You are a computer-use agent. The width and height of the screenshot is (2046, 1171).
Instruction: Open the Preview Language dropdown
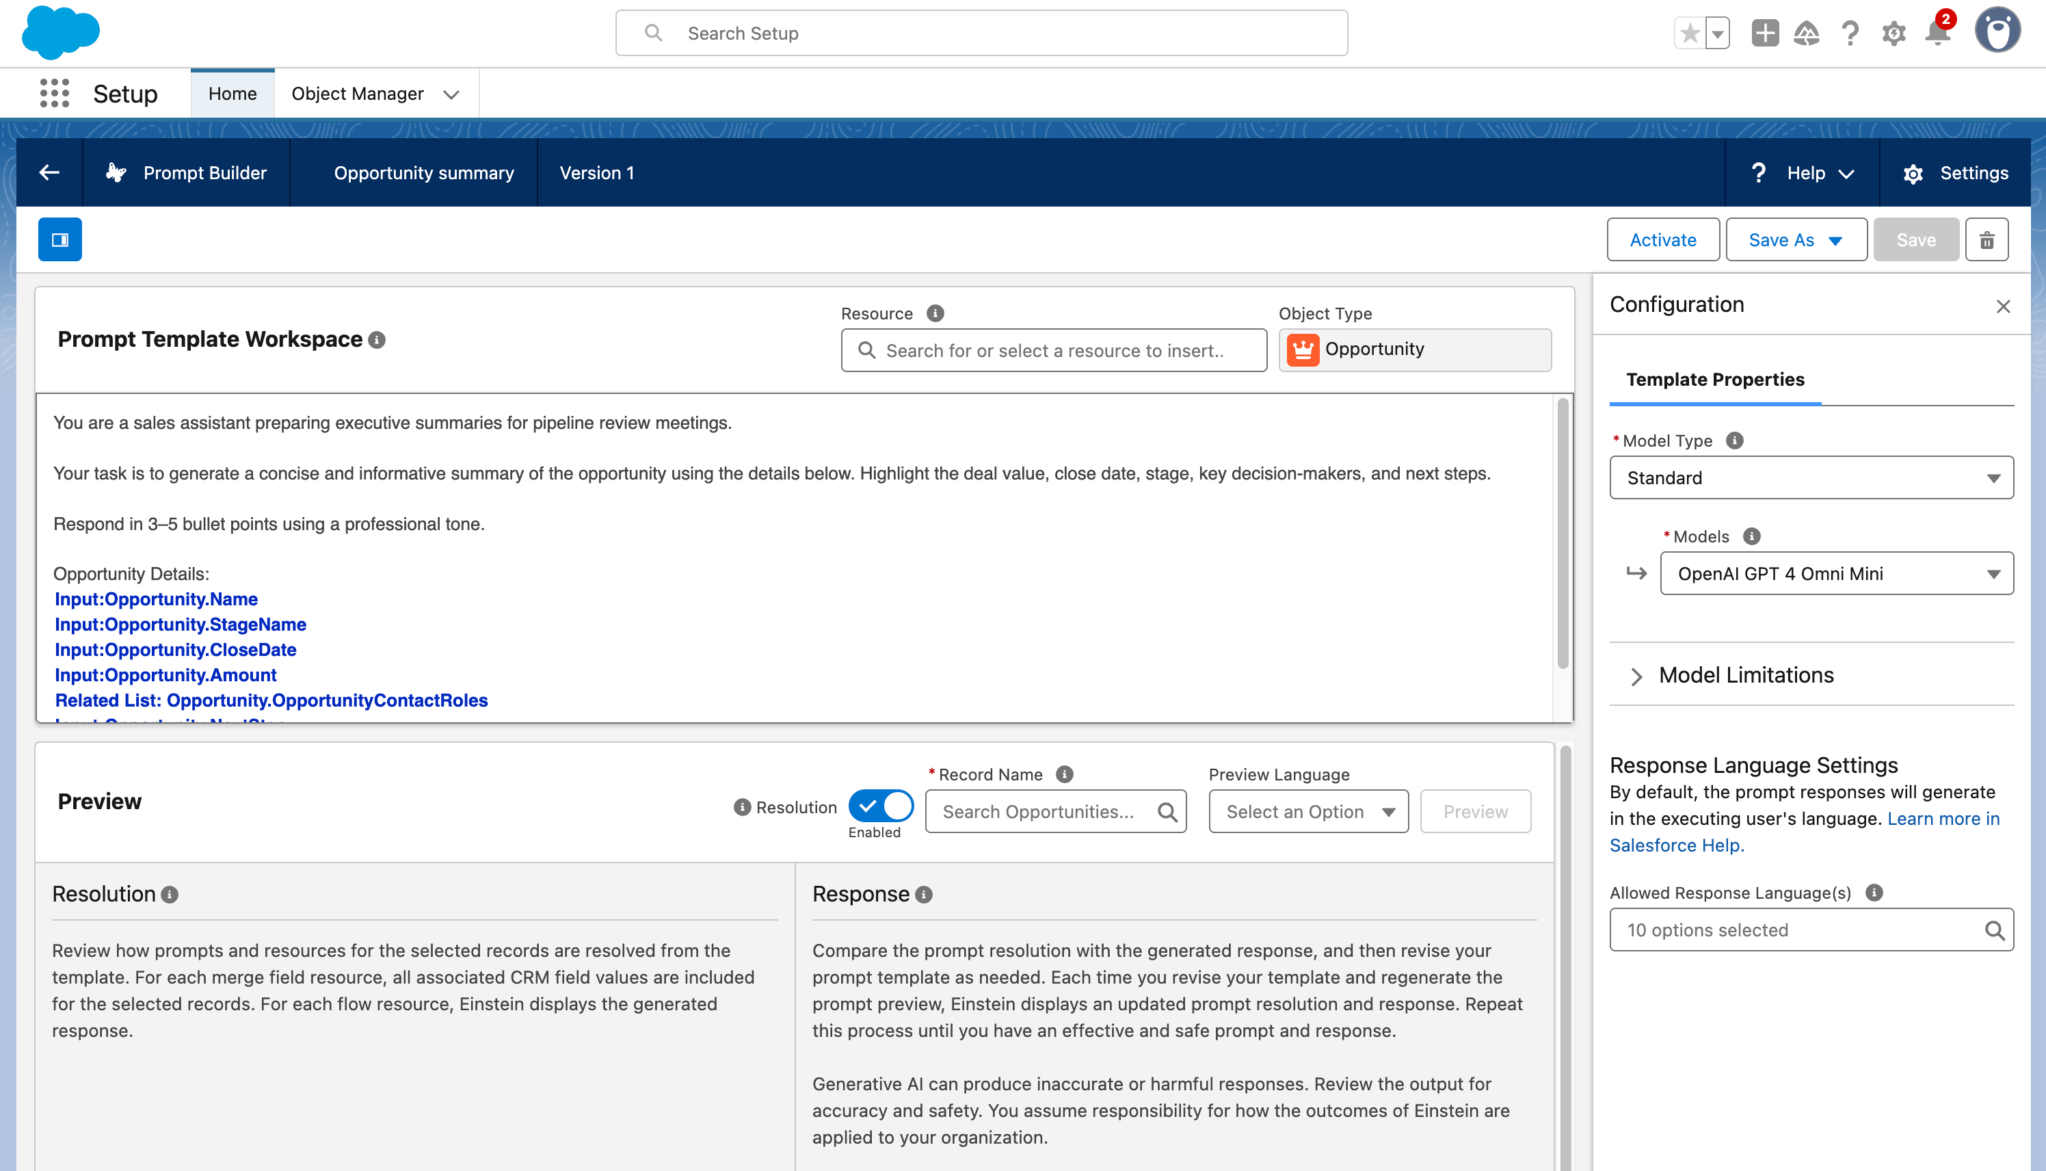click(x=1308, y=811)
